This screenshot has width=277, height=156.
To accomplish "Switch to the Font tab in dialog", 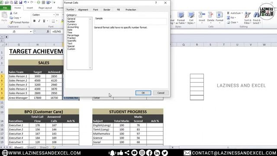I will coord(96,10).
